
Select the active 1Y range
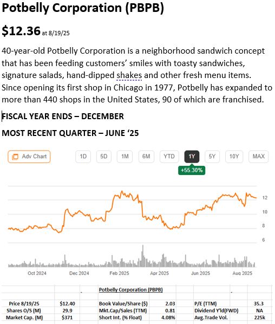coord(192,157)
